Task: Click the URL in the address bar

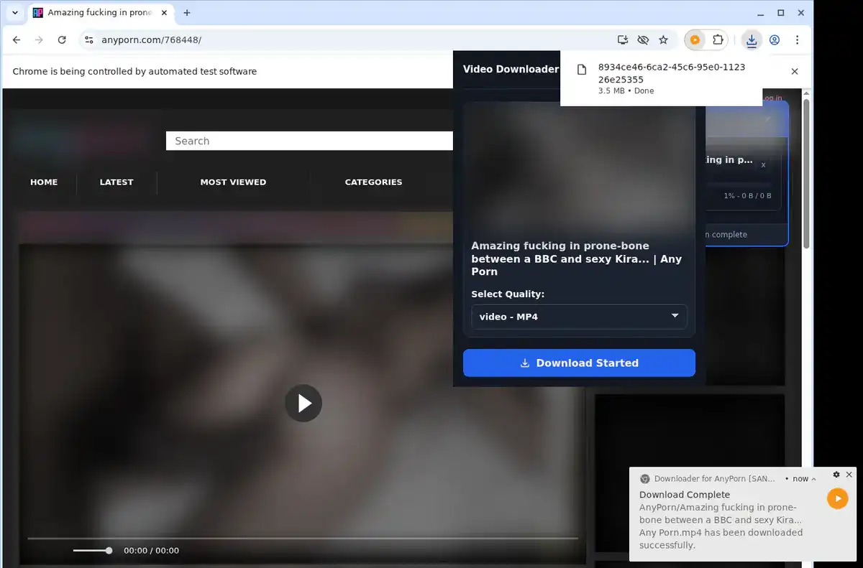Action: [x=152, y=40]
